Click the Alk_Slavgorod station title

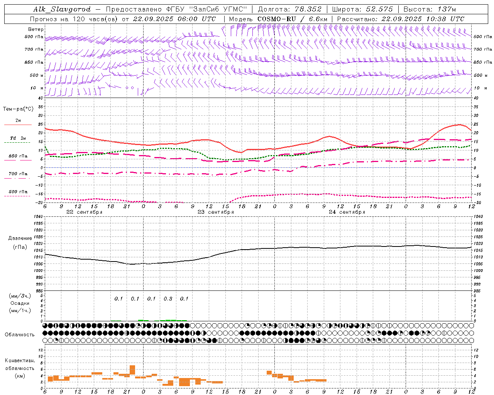(x=62, y=9)
